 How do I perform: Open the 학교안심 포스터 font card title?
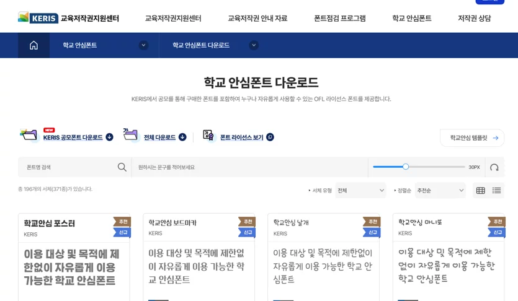(x=49, y=223)
